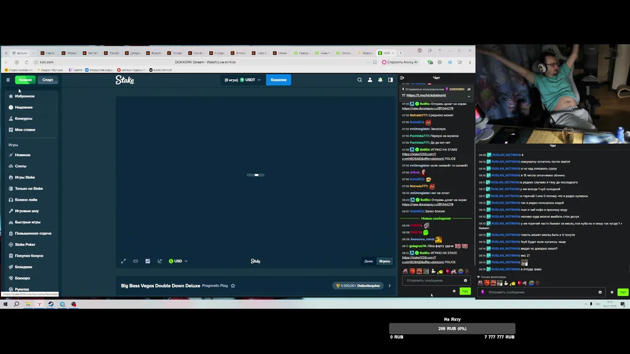
Task: Click the Yandex browser taskbar icon
Action: tap(39, 304)
